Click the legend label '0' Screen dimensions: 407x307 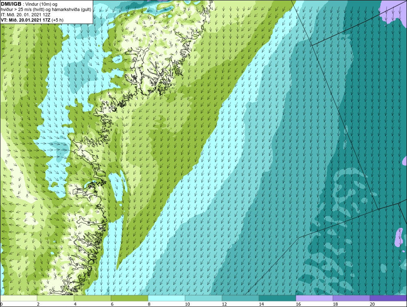pyautogui.click(x=1, y=304)
